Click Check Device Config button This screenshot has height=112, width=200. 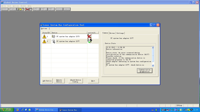(76, 81)
